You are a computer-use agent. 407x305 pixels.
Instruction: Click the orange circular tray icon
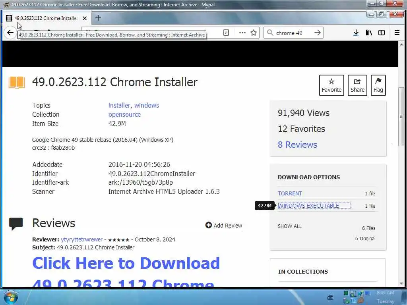pos(360,301)
